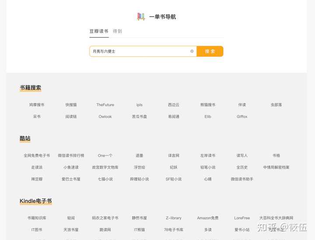The height and width of the screenshot is (240, 315).
Task: Open the ipis link
Action: tap(140, 105)
